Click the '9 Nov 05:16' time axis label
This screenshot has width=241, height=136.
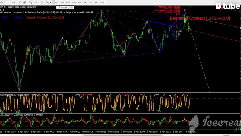pos(62,132)
